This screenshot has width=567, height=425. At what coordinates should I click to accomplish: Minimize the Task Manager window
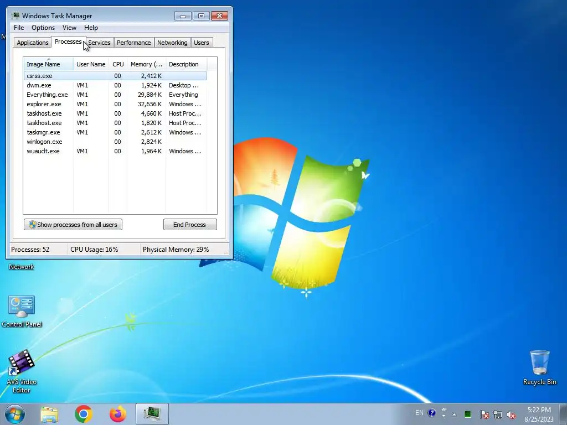click(x=183, y=15)
